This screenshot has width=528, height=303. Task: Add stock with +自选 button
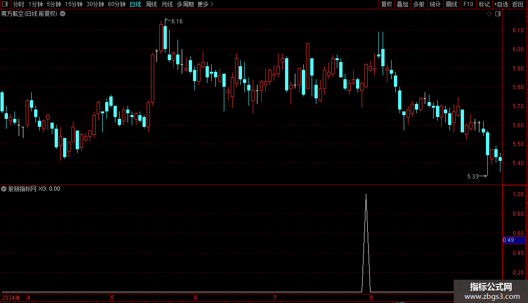(501, 4)
